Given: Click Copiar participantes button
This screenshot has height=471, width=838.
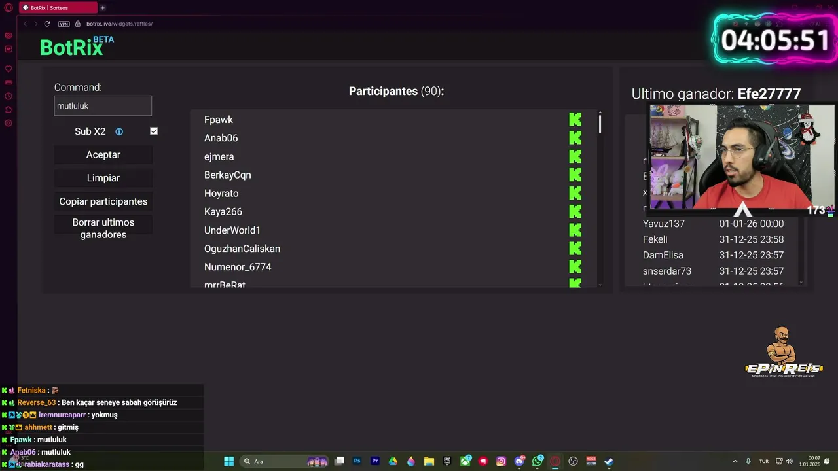Looking at the screenshot, I should [103, 201].
